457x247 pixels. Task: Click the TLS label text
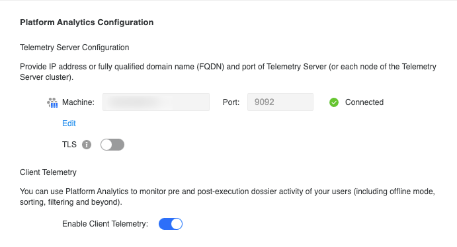click(69, 145)
